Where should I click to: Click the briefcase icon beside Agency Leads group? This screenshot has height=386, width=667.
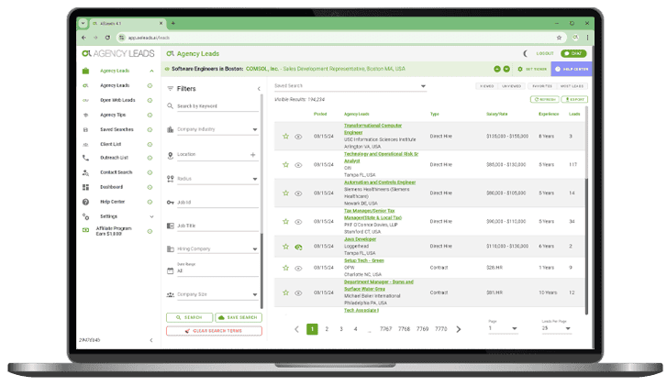click(x=85, y=71)
